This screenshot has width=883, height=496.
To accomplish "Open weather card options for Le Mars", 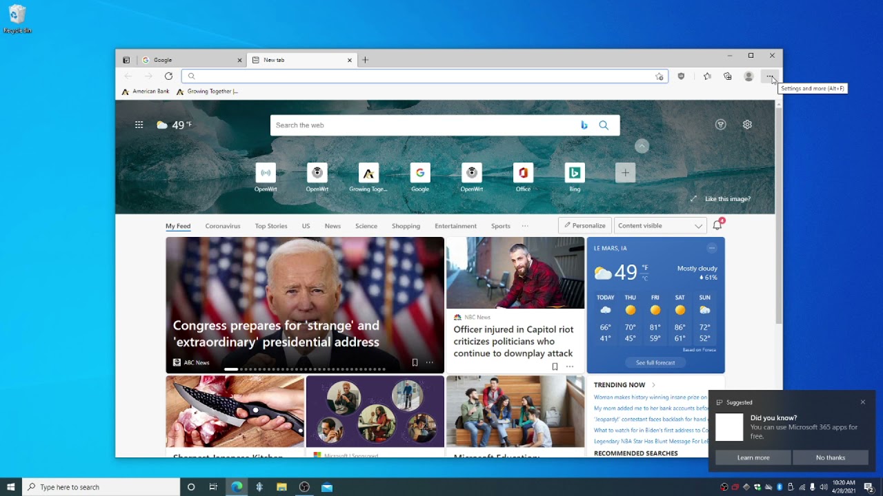I will click(x=712, y=248).
